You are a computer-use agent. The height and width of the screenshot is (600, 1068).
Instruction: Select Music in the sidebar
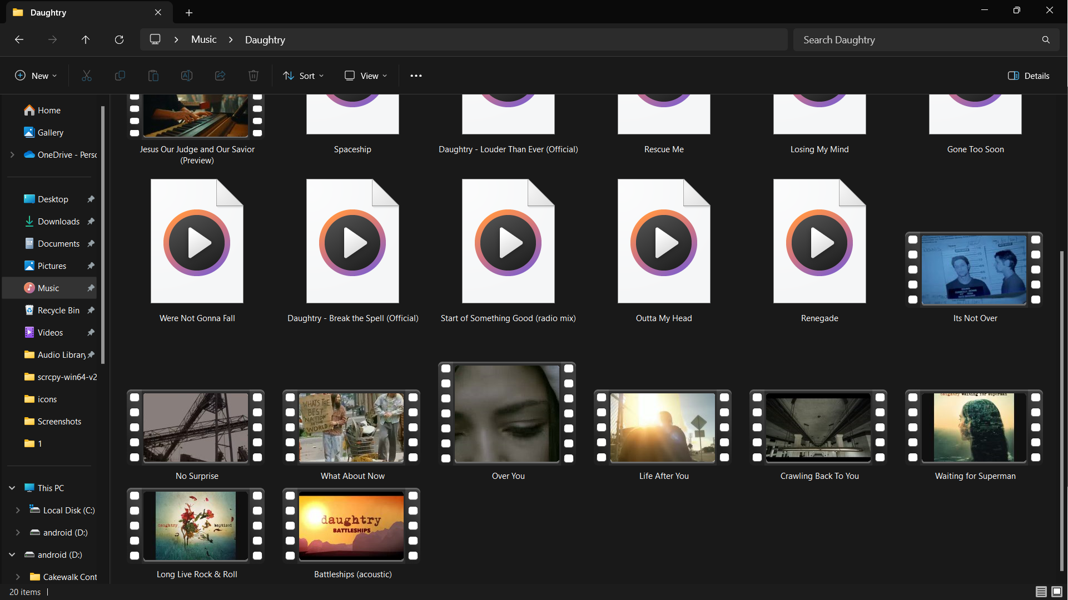pos(50,288)
